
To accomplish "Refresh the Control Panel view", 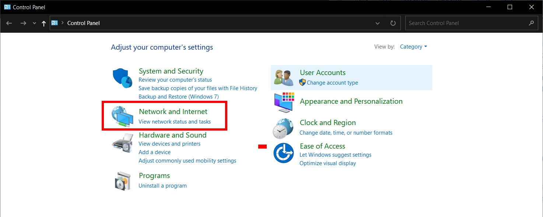I will (x=393, y=23).
